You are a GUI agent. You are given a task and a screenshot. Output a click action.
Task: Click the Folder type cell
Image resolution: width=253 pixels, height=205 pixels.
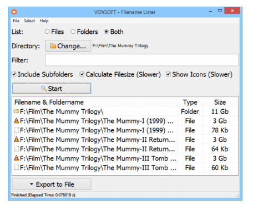[190, 111]
